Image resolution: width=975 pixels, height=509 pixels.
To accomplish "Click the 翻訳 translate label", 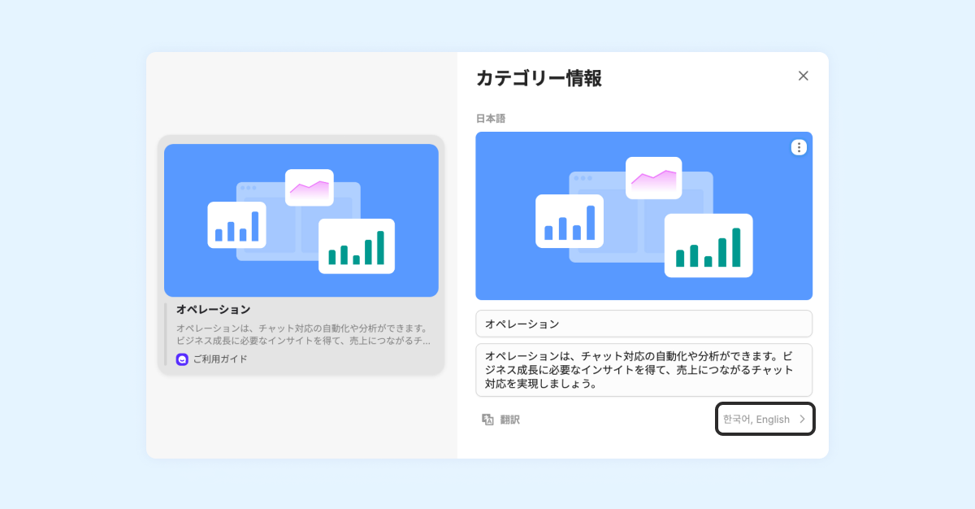I will pos(509,420).
